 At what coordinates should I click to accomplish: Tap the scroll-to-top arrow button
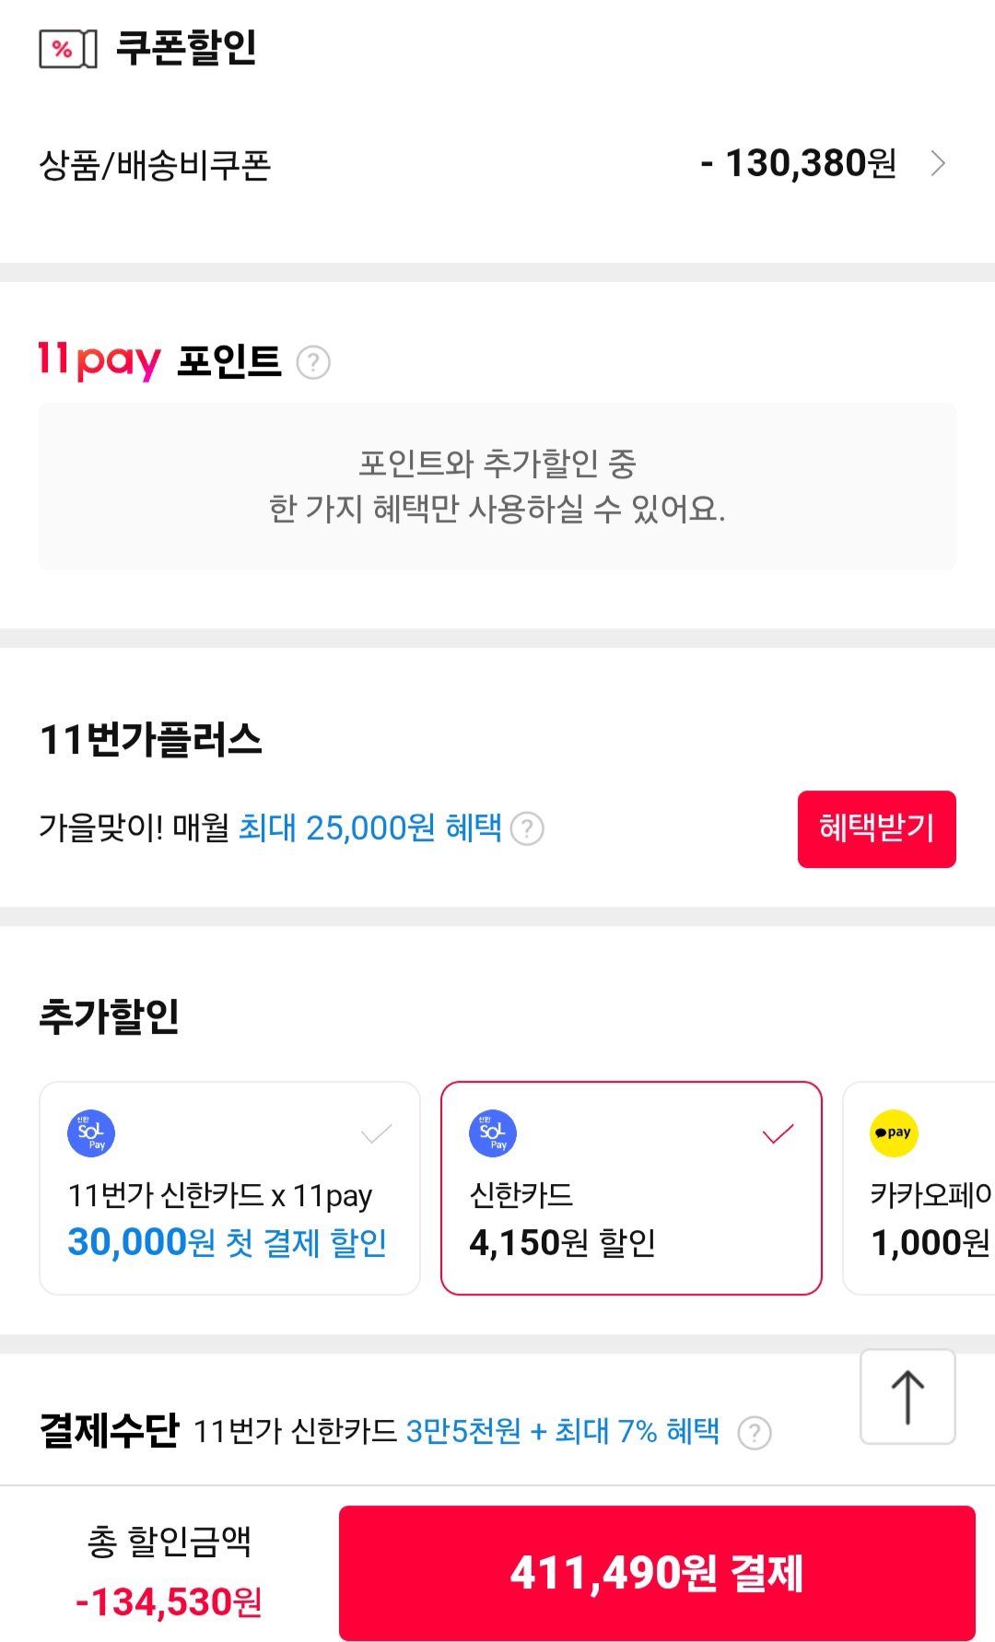(907, 1397)
